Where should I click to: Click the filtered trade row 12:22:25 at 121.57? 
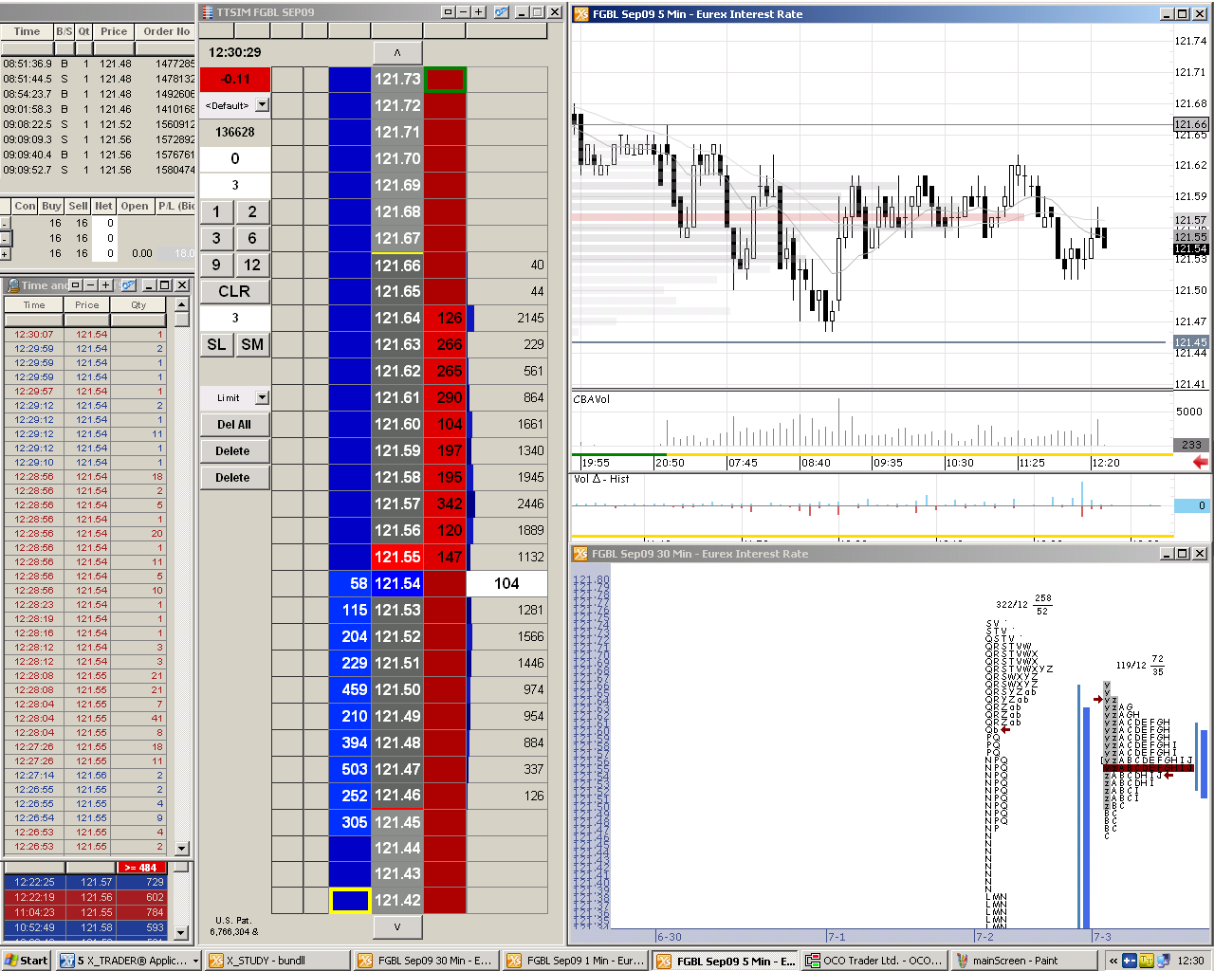pyautogui.click(x=85, y=882)
